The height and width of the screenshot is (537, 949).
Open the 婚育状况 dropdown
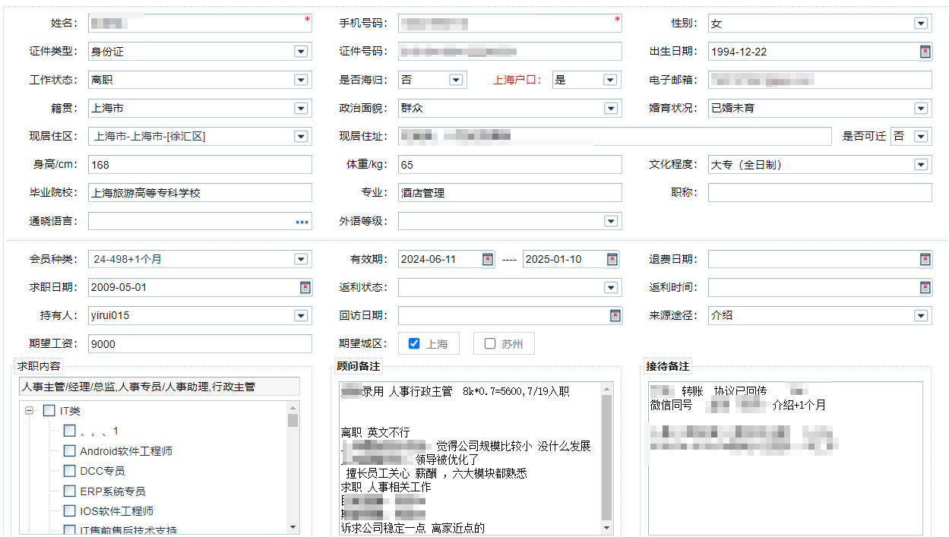point(921,108)
